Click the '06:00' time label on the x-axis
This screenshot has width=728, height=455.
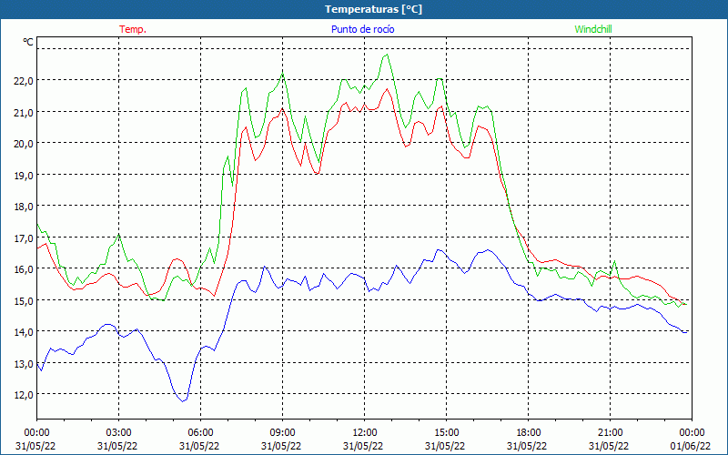coord(200,433)
